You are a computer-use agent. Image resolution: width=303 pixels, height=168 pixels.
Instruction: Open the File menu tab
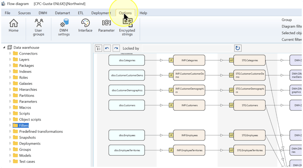point(7,13)
